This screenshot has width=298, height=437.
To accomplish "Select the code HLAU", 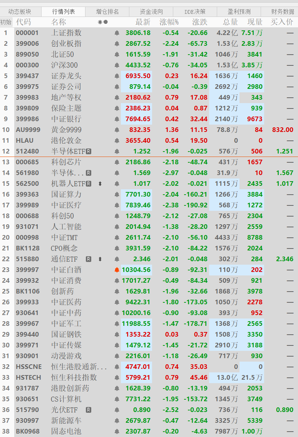I will 25,140.
